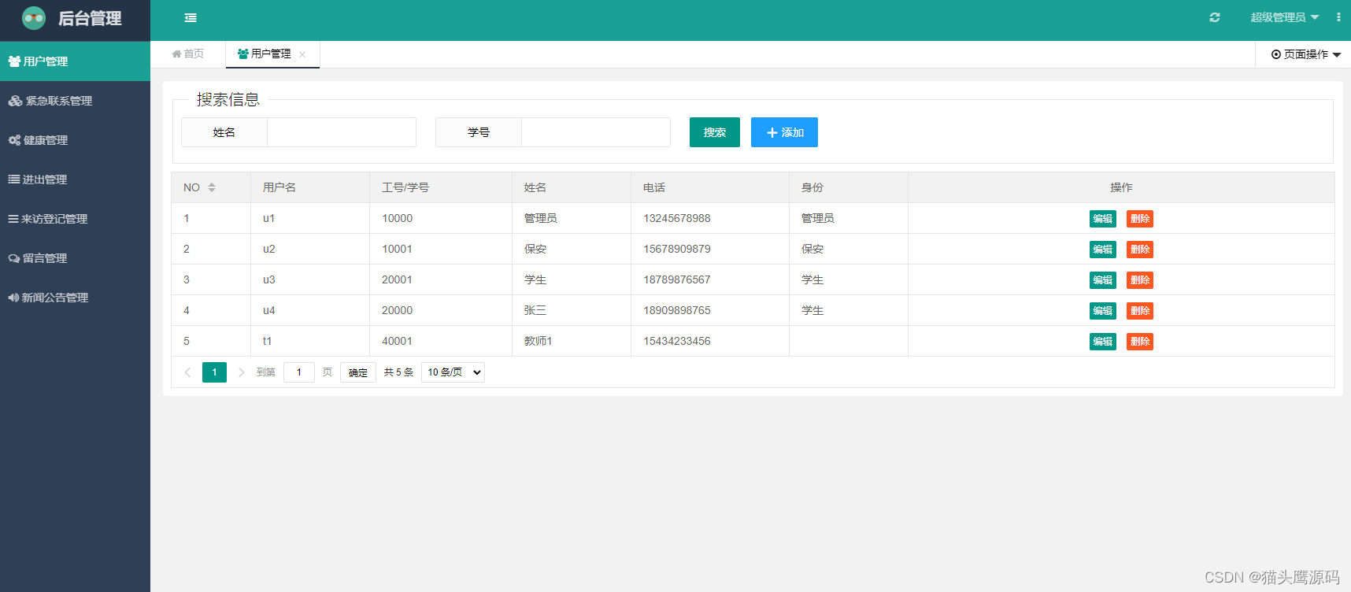
Task: Edit user t1 with 编辑 button
Action: pyautogui.click(x=1103, y=342)
